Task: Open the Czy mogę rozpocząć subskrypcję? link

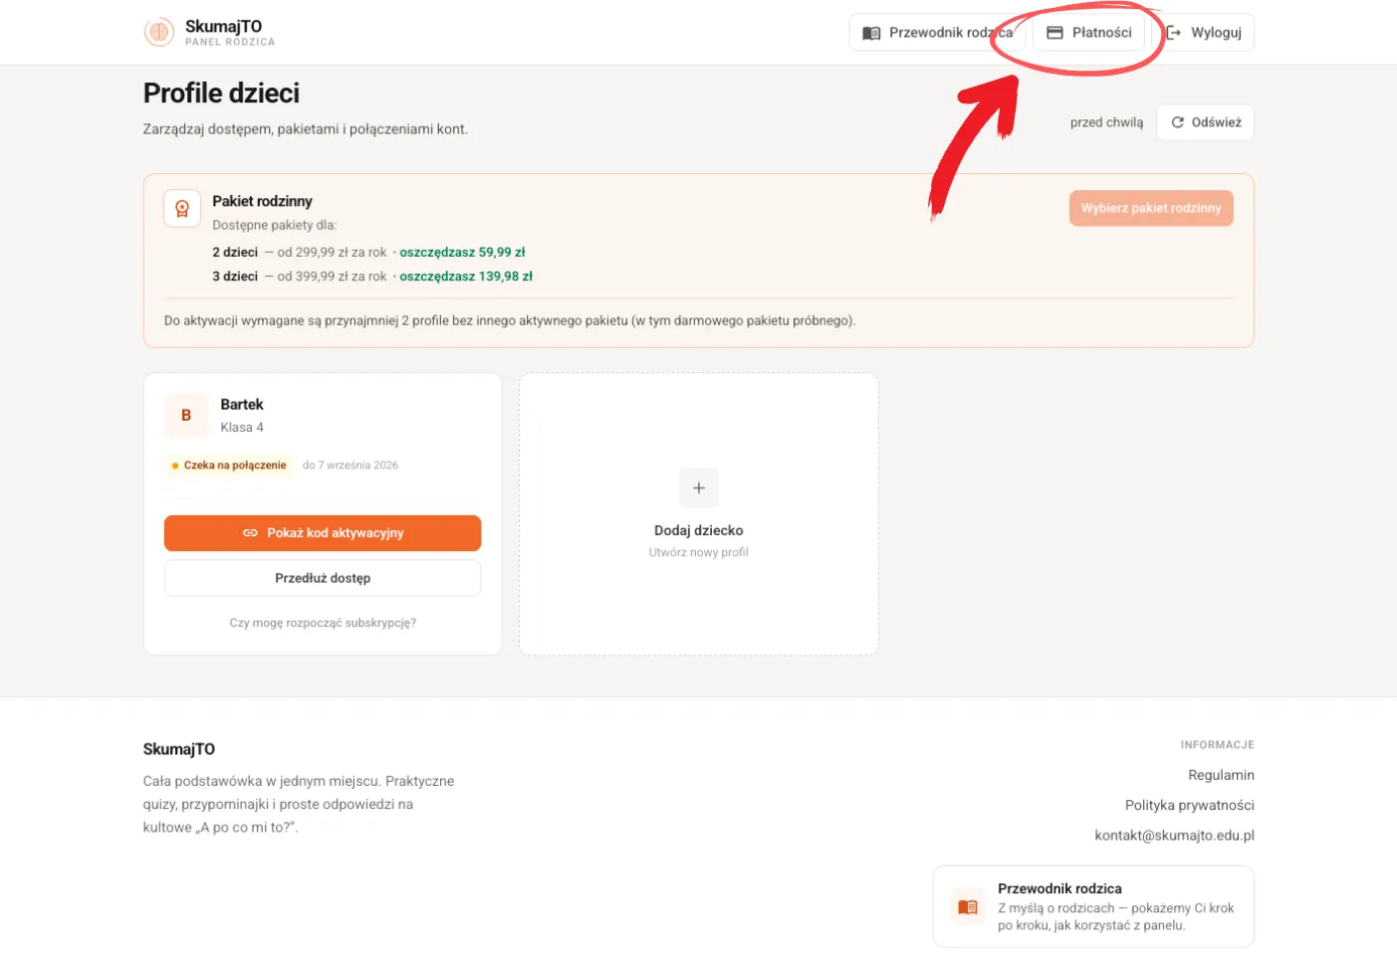Action: (x=323, y=623)
